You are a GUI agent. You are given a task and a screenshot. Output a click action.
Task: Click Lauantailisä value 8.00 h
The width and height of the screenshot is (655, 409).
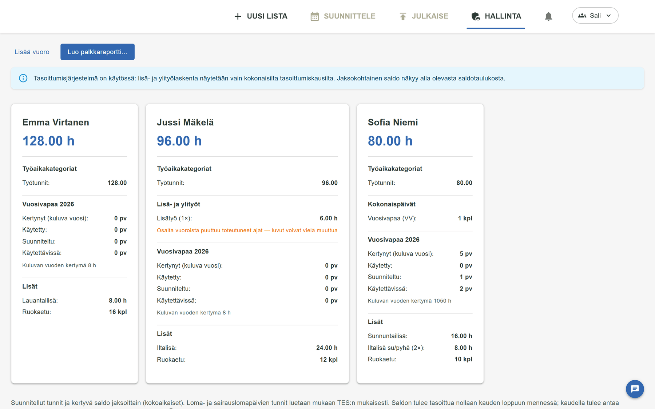[x=118, y=301]
